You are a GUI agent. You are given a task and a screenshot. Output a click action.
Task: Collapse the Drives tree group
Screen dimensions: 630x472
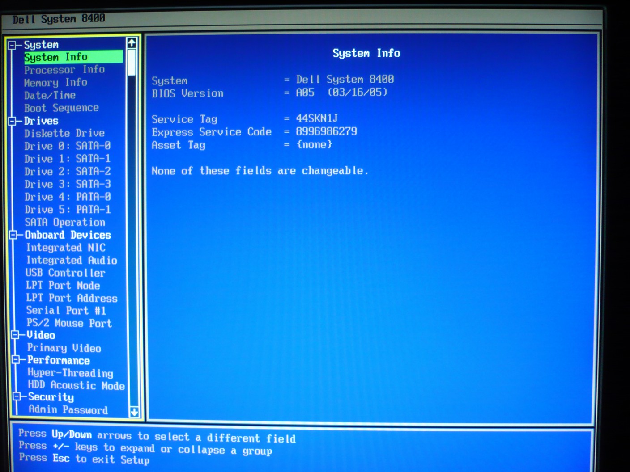(13, 121)
